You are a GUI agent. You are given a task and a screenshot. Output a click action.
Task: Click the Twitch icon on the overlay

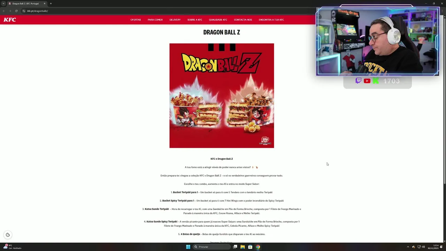(x=359, y=81)
